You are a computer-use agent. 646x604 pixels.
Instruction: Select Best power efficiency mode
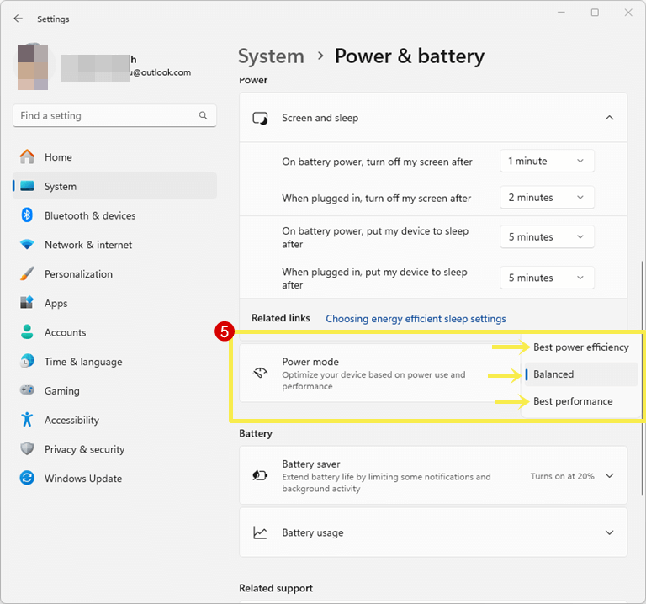[581, 347]
